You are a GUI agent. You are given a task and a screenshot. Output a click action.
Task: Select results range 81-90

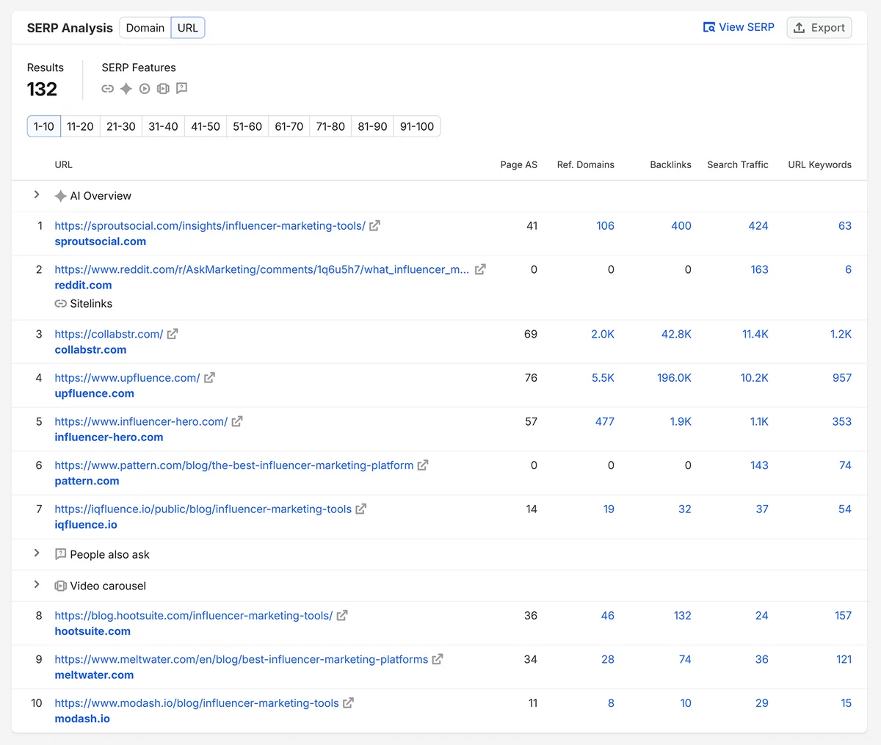click(x=372, y=126)
